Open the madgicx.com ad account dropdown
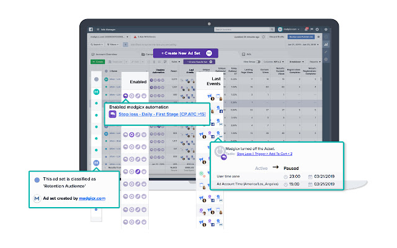Image resolution: width=397 pixels, height=248 pixels. [109, 37]
